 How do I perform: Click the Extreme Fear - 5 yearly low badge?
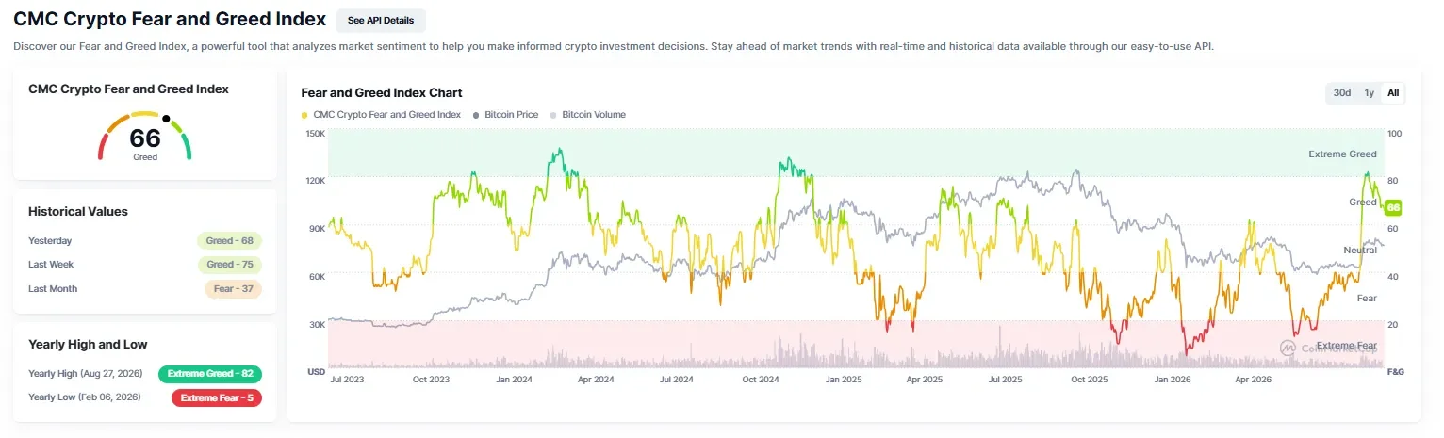(x=217, y=397)
